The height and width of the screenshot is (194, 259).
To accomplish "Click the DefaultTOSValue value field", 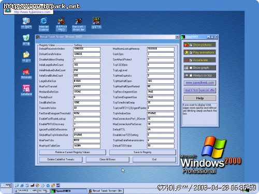I will (x=161, y=146).
